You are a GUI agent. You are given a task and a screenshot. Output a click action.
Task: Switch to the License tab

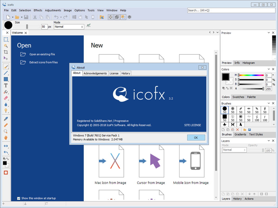[x=114, y=73]
